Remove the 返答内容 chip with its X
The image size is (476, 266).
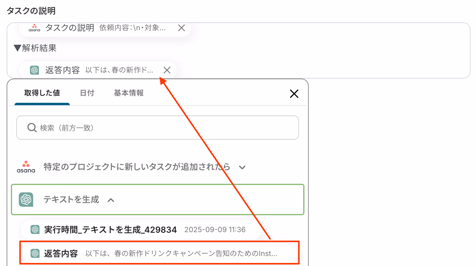(x=167, y=70)
